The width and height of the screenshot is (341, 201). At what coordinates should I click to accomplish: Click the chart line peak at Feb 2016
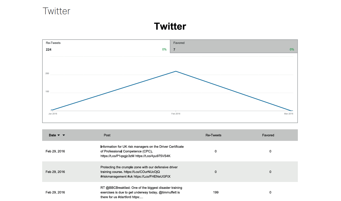pos(176,71)
